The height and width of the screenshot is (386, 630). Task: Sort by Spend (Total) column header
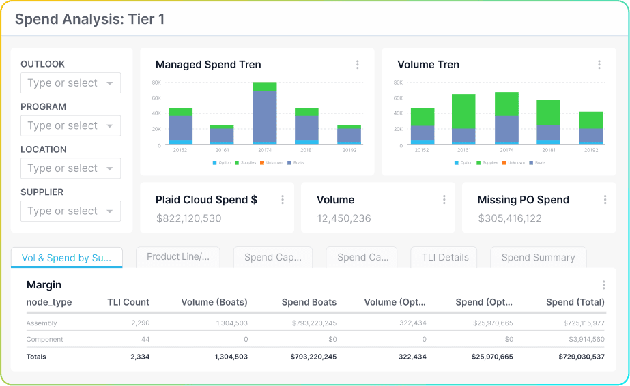(x=575, y=302)
